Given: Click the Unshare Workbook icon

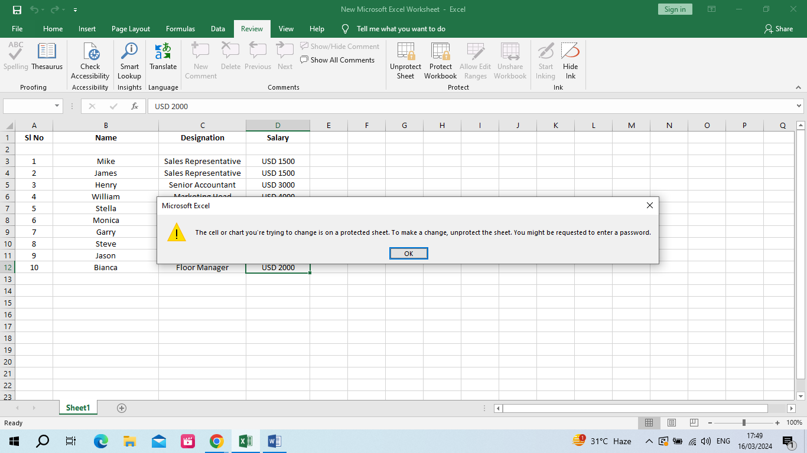Looking at the screenshot, I should [510, 51].
